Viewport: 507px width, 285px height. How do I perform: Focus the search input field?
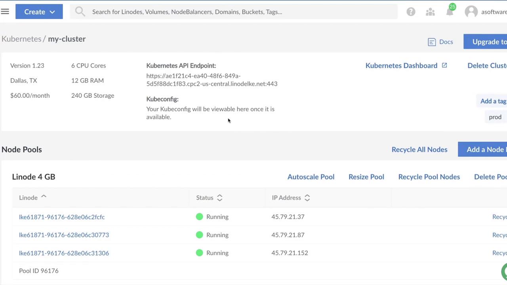(238, 12)
